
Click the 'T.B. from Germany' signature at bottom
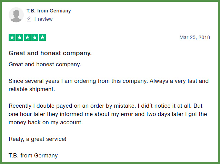(x=33, y=156)
